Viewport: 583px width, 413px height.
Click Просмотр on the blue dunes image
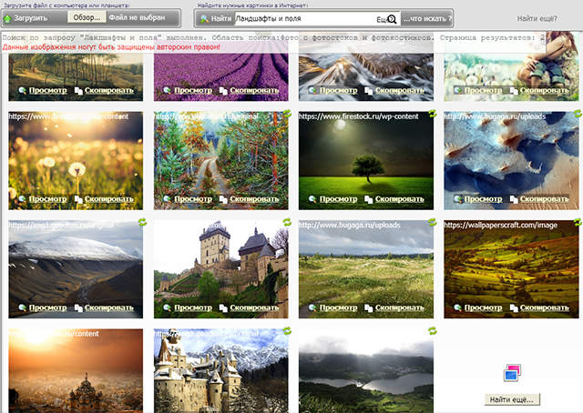[x=483, y=199]
